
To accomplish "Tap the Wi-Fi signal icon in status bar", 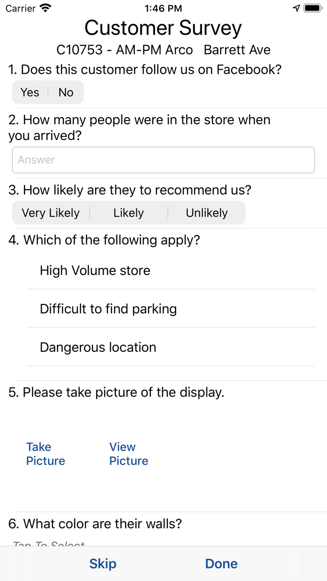I will coord(46,8).
